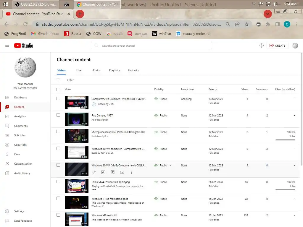
Task: Check the ForkieVM4 video checkbox
Action: (x=58, y=182)
